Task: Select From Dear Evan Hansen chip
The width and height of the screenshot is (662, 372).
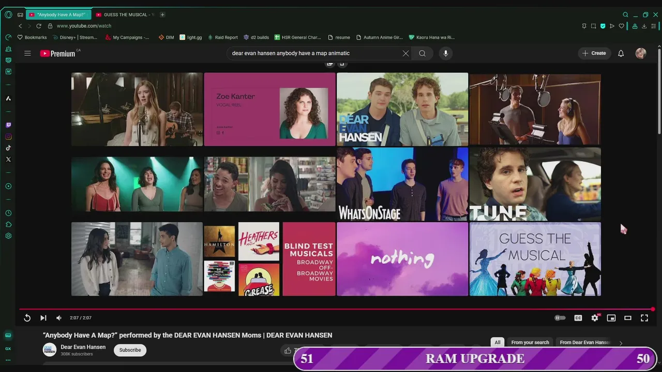Action: tap(584, 343)
